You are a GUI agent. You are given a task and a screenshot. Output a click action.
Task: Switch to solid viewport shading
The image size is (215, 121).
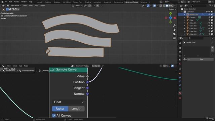[167, 6]
